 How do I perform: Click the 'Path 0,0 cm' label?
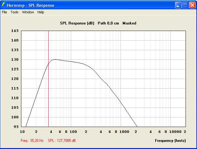click(108, 23)
